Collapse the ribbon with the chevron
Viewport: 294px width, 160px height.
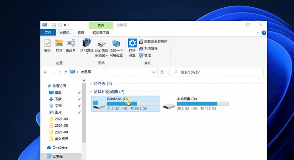click(258, 33)
